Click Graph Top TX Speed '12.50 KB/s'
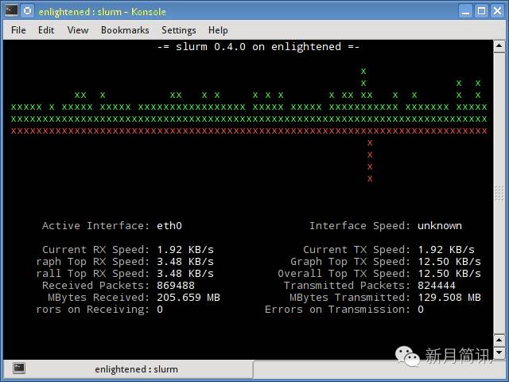509x382 pixels. pos(449,262)
